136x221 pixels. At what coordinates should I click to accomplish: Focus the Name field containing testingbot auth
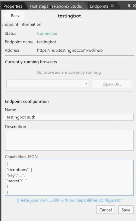69,117
